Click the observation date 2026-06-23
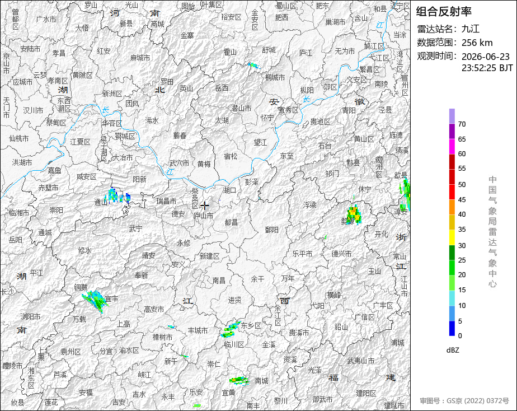 pos(485,57)
